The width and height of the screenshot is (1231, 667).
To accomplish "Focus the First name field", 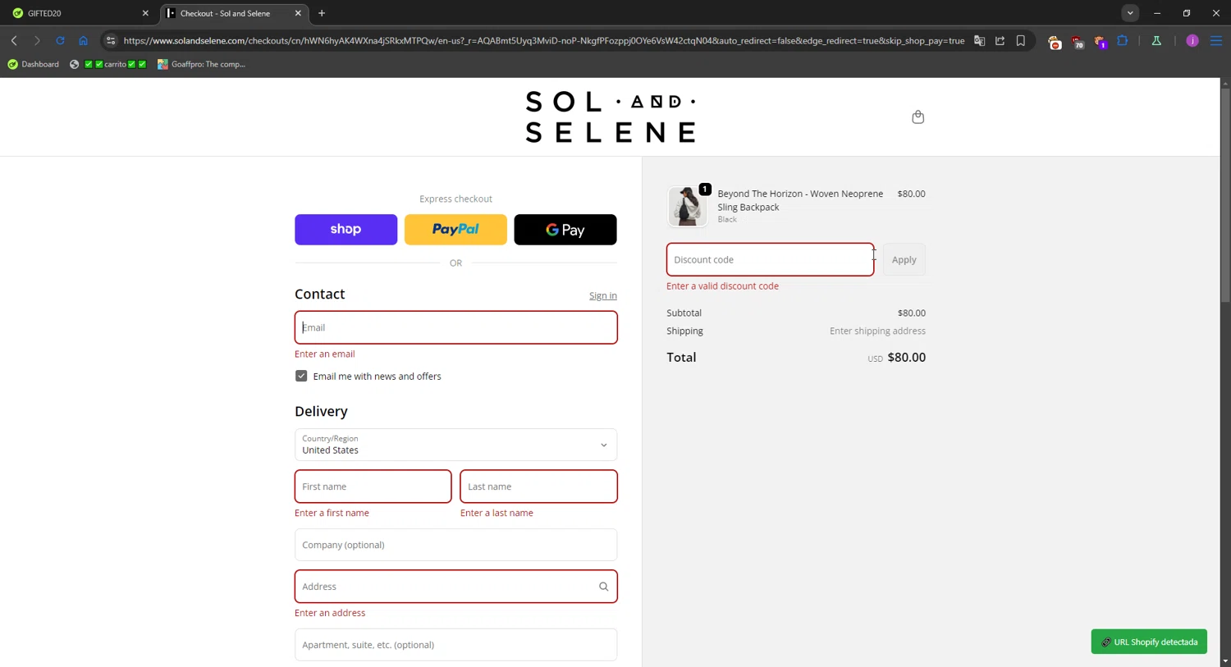I will coord(373,487).
